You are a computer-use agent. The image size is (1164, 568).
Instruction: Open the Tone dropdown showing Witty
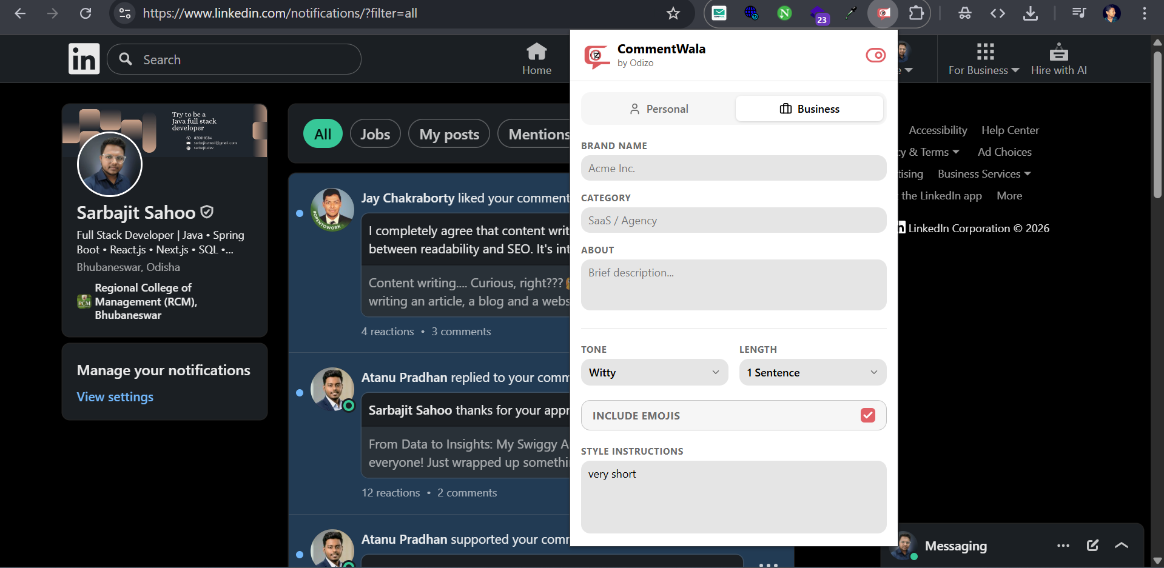654,372
